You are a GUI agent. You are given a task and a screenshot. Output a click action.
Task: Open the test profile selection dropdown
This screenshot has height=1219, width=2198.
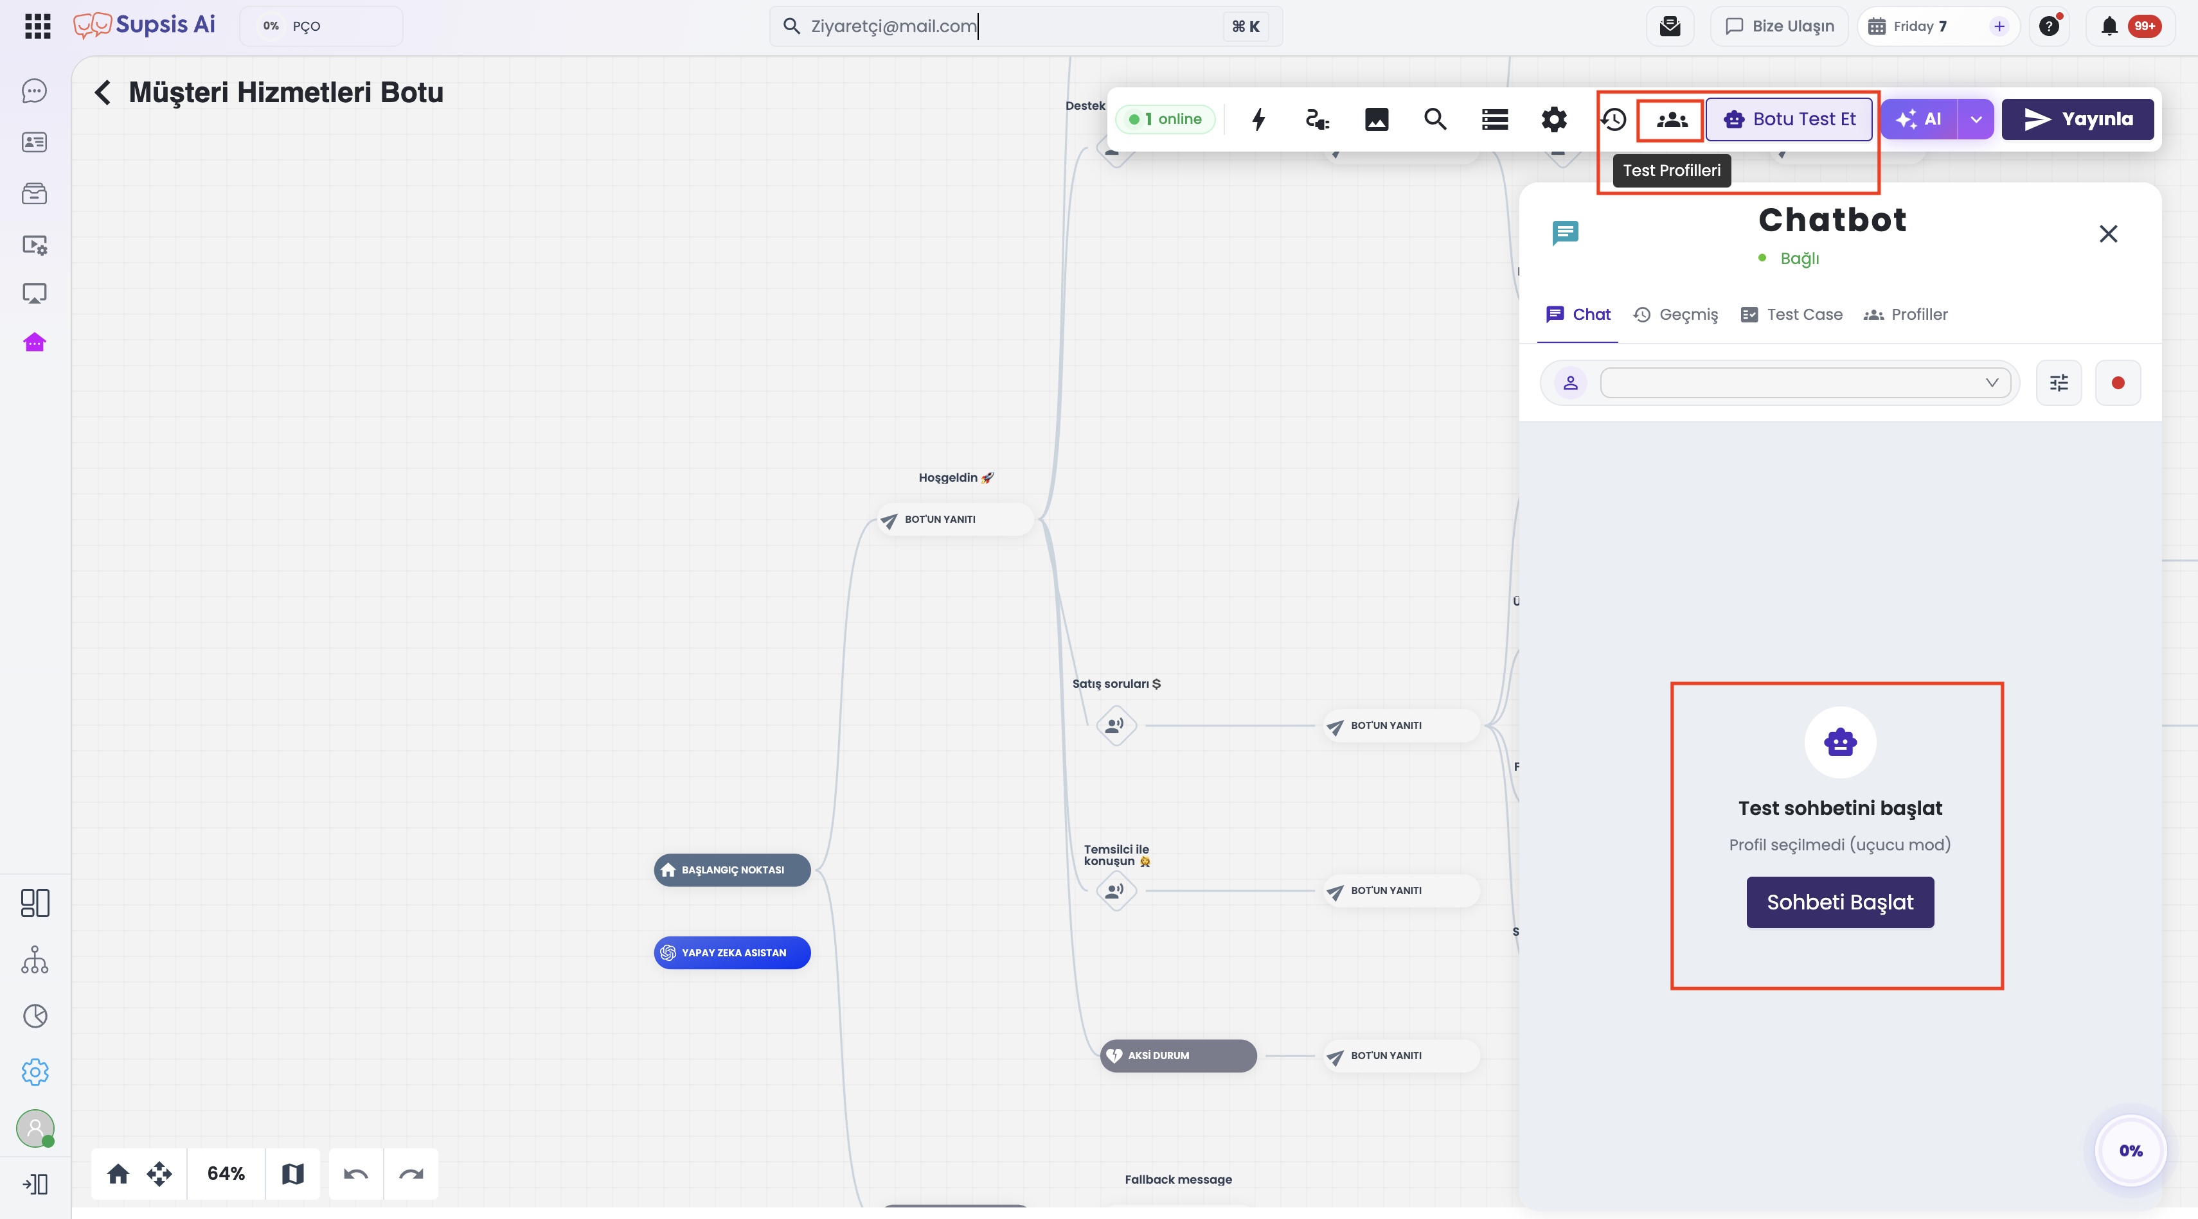click(x=1804, y=383)
